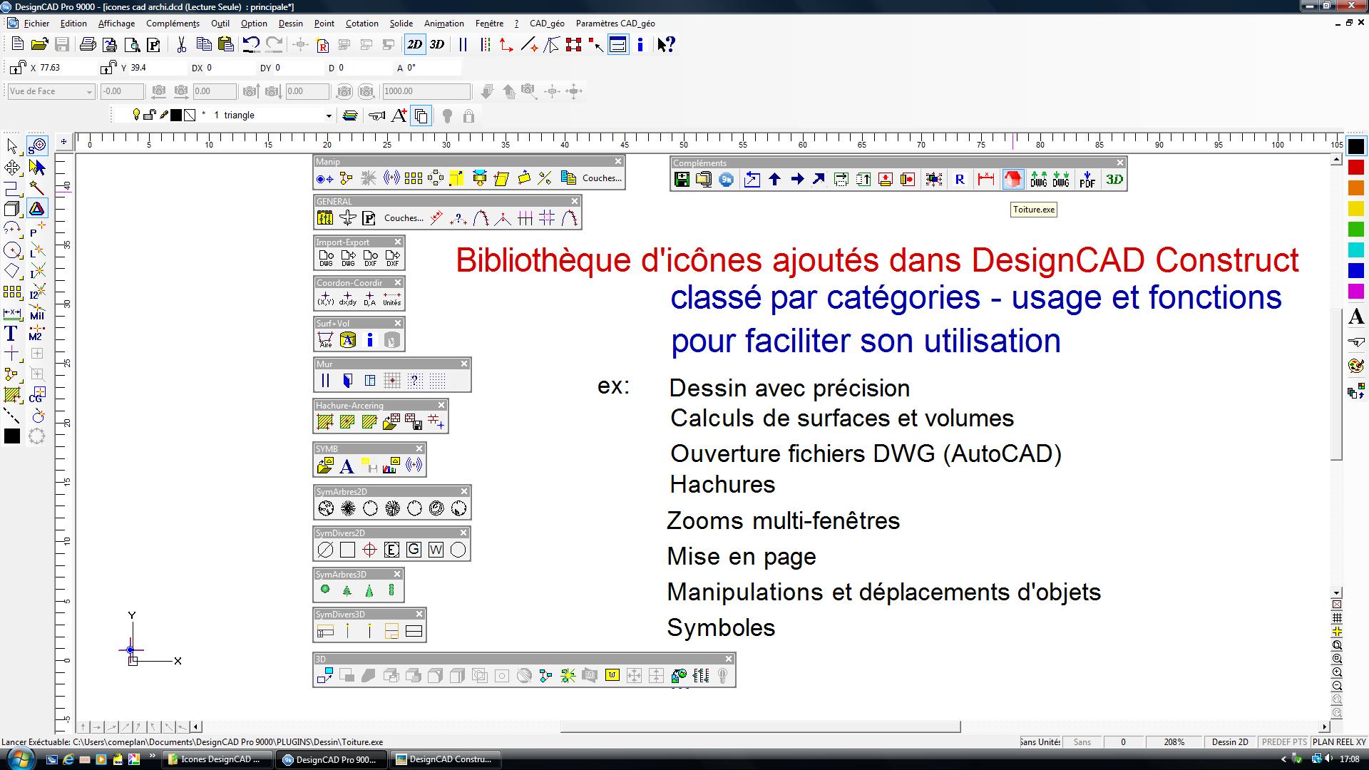The height and width of the screenshot is (770, 1369).
Task: Click first hatch icon in Hachure-Arcering palette
Action: click(x=325, y=422)
